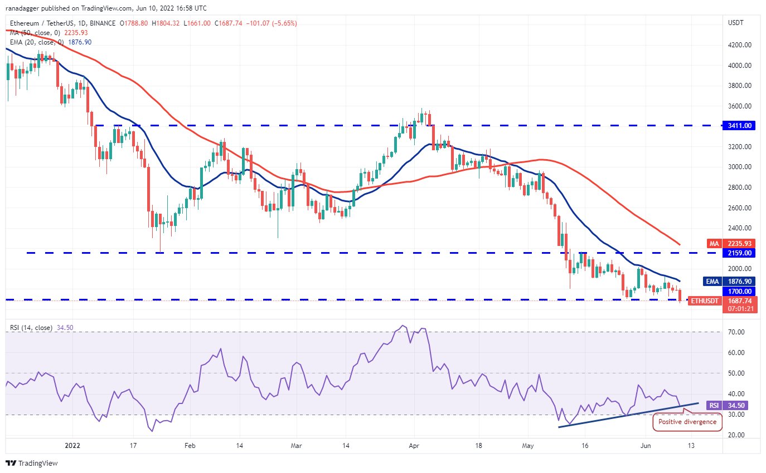Image resolution: width=766 pixels, height=473 pixels.
Task: Click the 'Positive divergence' annotation box
Action: [x=687, y=422]
